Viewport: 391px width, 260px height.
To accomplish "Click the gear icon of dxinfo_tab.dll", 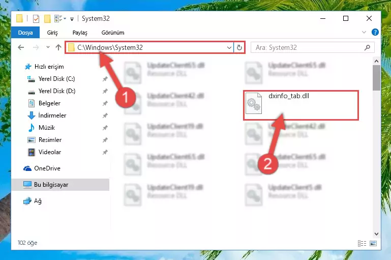I will pyautogui.click(x=254, y=103).
